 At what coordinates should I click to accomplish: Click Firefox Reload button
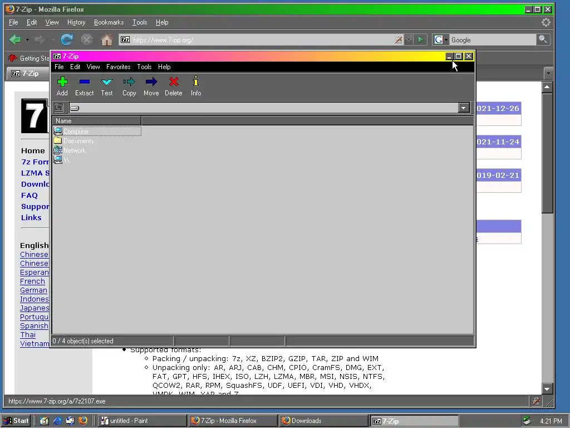click(x=67, y=40)
